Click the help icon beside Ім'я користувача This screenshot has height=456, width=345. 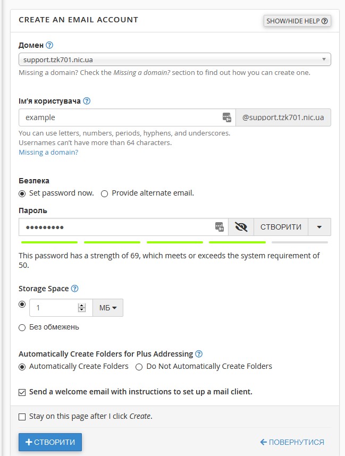click(x=87, y=101)
